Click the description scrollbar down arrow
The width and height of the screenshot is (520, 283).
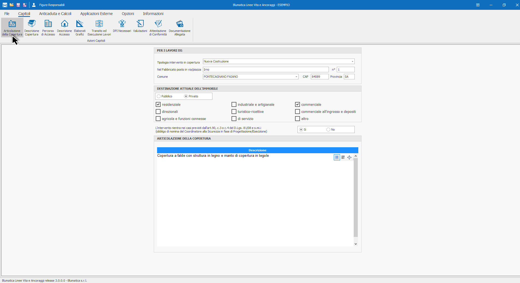click(356, 244)
